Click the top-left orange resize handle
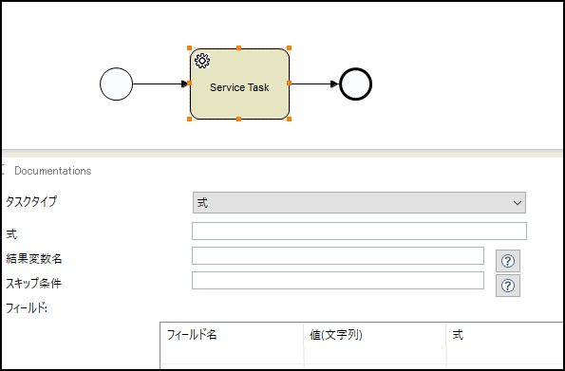This screenshot has height=371, width=565. pyautogui.click(x=190, y=47)
